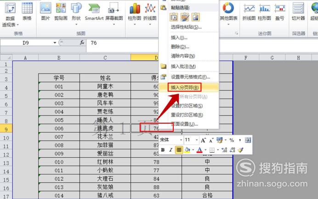Expand accounting number format dropdown arrow
The width and height of the screenshot is (318, 199).
point(226,140)
